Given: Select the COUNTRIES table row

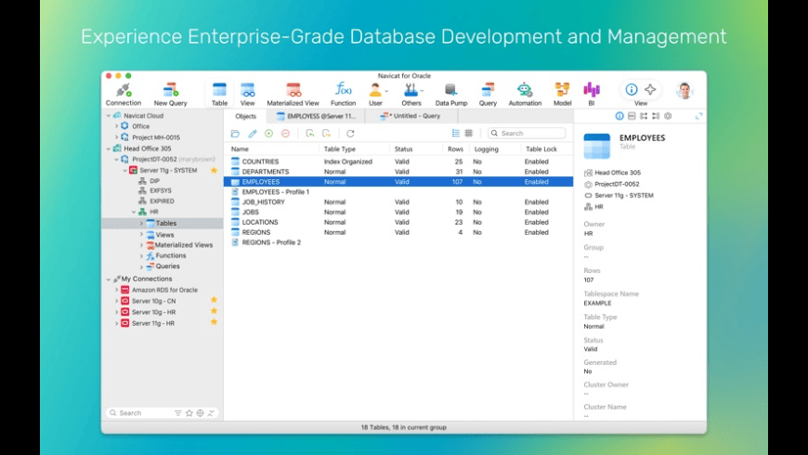Looking at the screenshot, I should point(398,162).
